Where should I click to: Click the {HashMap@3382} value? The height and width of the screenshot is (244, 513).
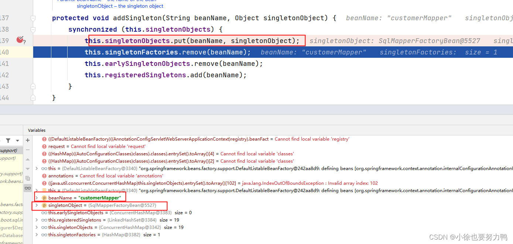(x=121, y=235)
